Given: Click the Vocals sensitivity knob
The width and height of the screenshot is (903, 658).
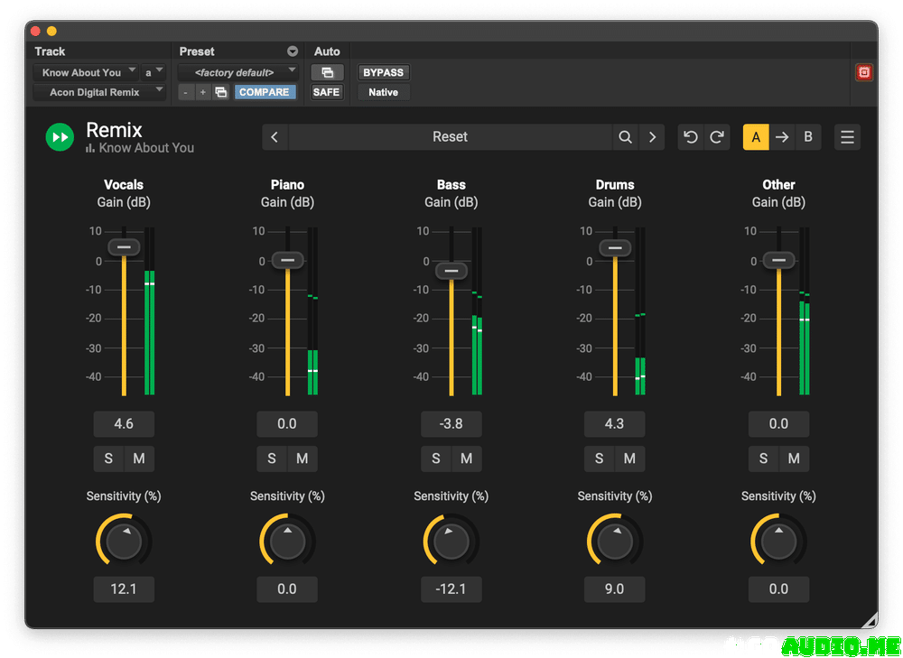Looking at the screenshot, I should tap(124, 542).
